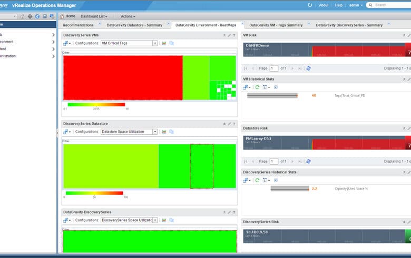This screenshot has width=411, height=258.
Task: Click chart details icon in Discovery Series VMs toolbar
Action: (164, 43)
